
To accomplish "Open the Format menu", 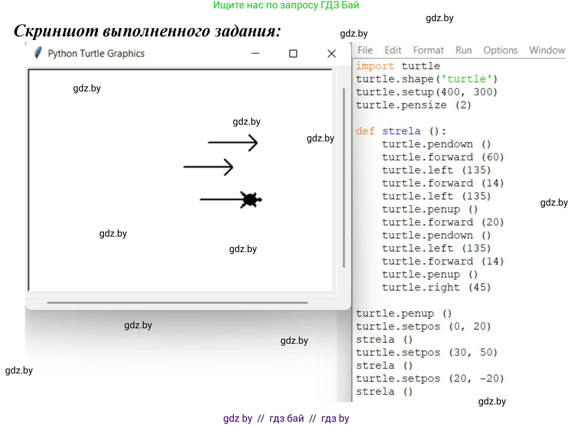I will tap(428, 50).
